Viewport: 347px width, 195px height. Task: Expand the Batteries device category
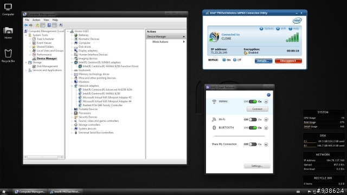click(x=72, y=35)
